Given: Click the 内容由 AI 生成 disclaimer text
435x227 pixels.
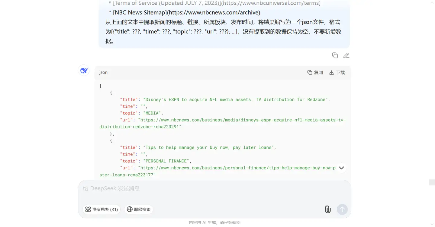Looking at the screenshot, I should [214, 222].
